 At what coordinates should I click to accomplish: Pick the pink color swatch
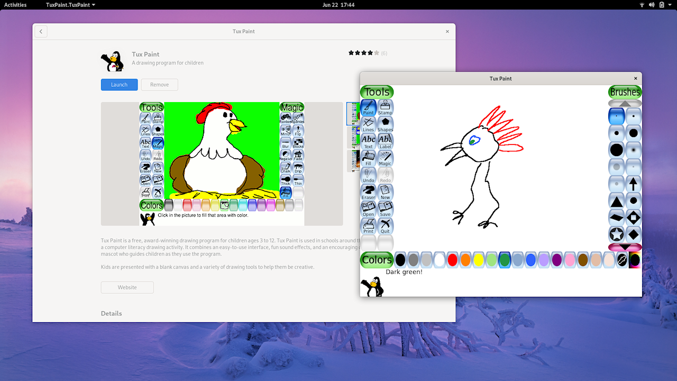pyautogui.click(x=570, y=260)
